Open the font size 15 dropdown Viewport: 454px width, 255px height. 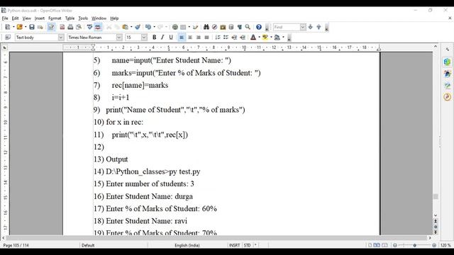144,38
